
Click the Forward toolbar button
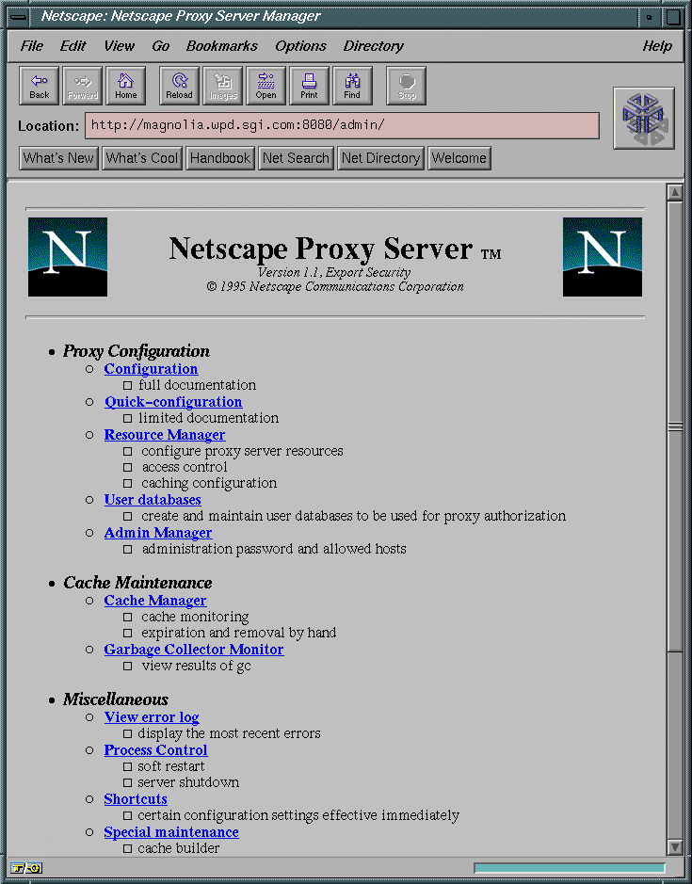click(x=82, y=86)
